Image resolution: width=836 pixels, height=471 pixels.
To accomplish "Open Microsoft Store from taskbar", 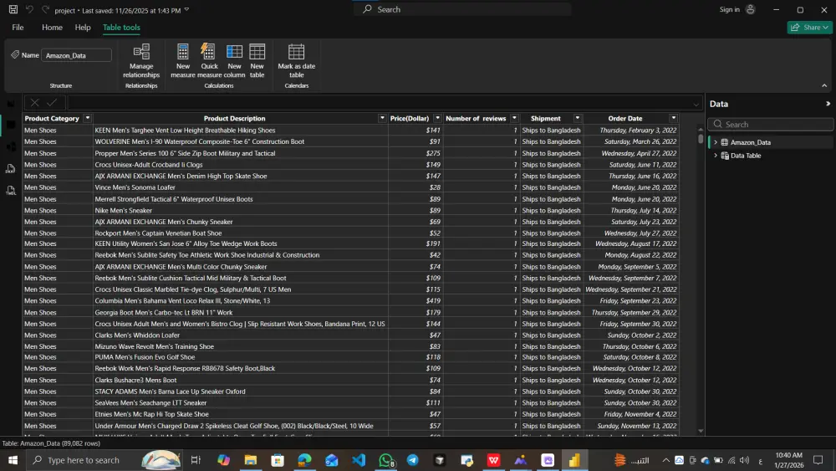I will [278, 460].
